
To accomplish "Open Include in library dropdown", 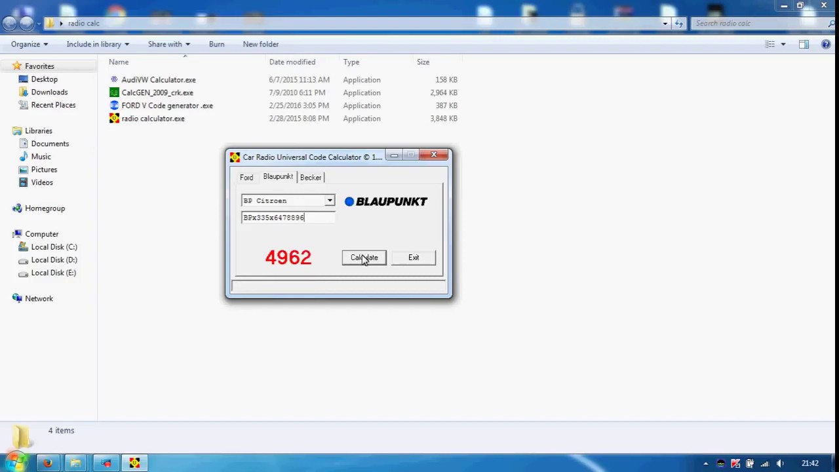I will point(98,44).
